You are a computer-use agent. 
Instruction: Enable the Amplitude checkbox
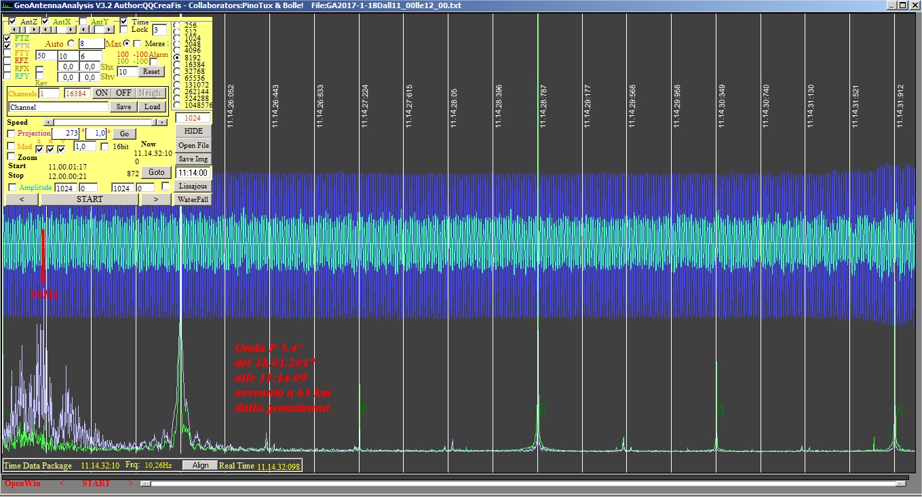pos(12,187)
